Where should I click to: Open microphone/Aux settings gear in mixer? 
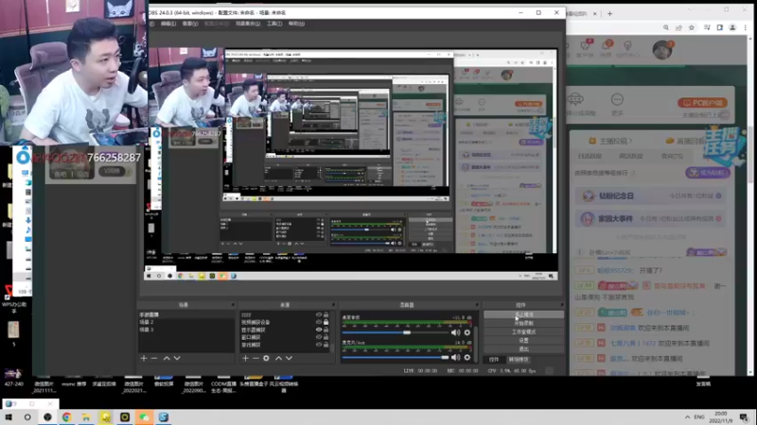pos(467,358)
